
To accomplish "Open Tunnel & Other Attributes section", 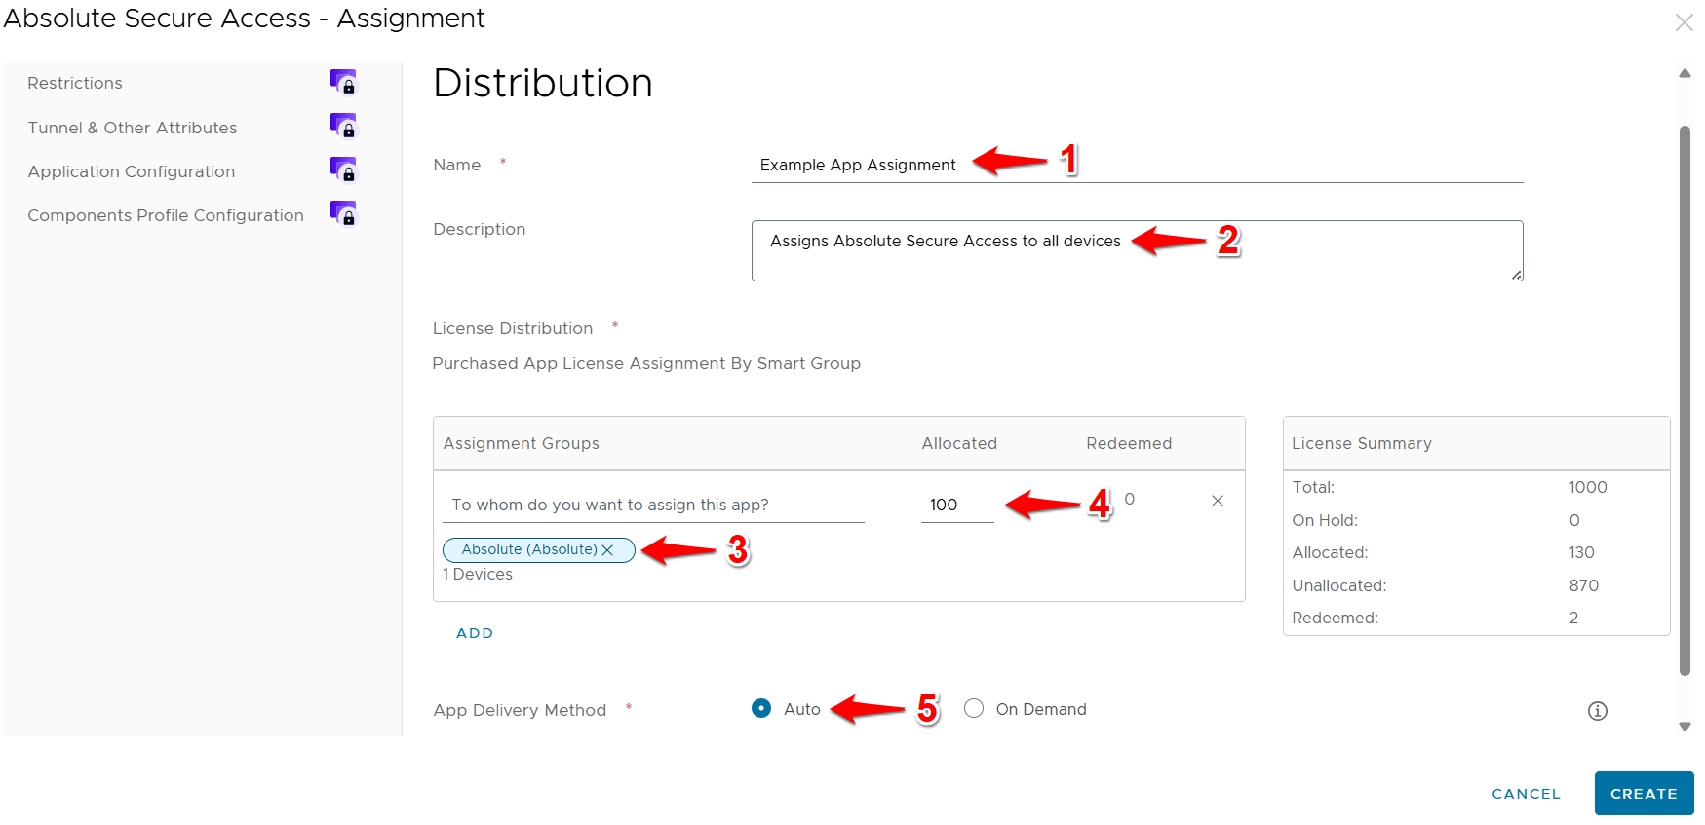I will 133,128.
